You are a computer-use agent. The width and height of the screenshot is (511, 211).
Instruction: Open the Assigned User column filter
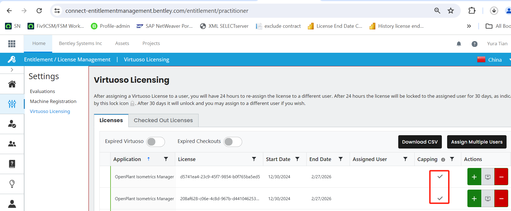405,159
